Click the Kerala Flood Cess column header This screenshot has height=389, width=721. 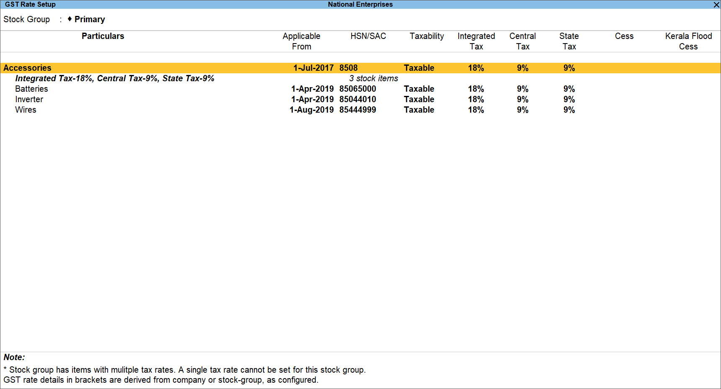[688, 41]
